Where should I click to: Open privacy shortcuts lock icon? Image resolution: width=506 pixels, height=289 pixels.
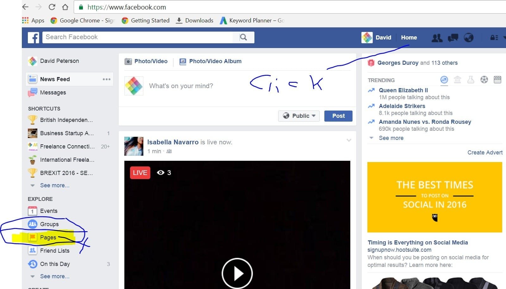click(494, 38)
